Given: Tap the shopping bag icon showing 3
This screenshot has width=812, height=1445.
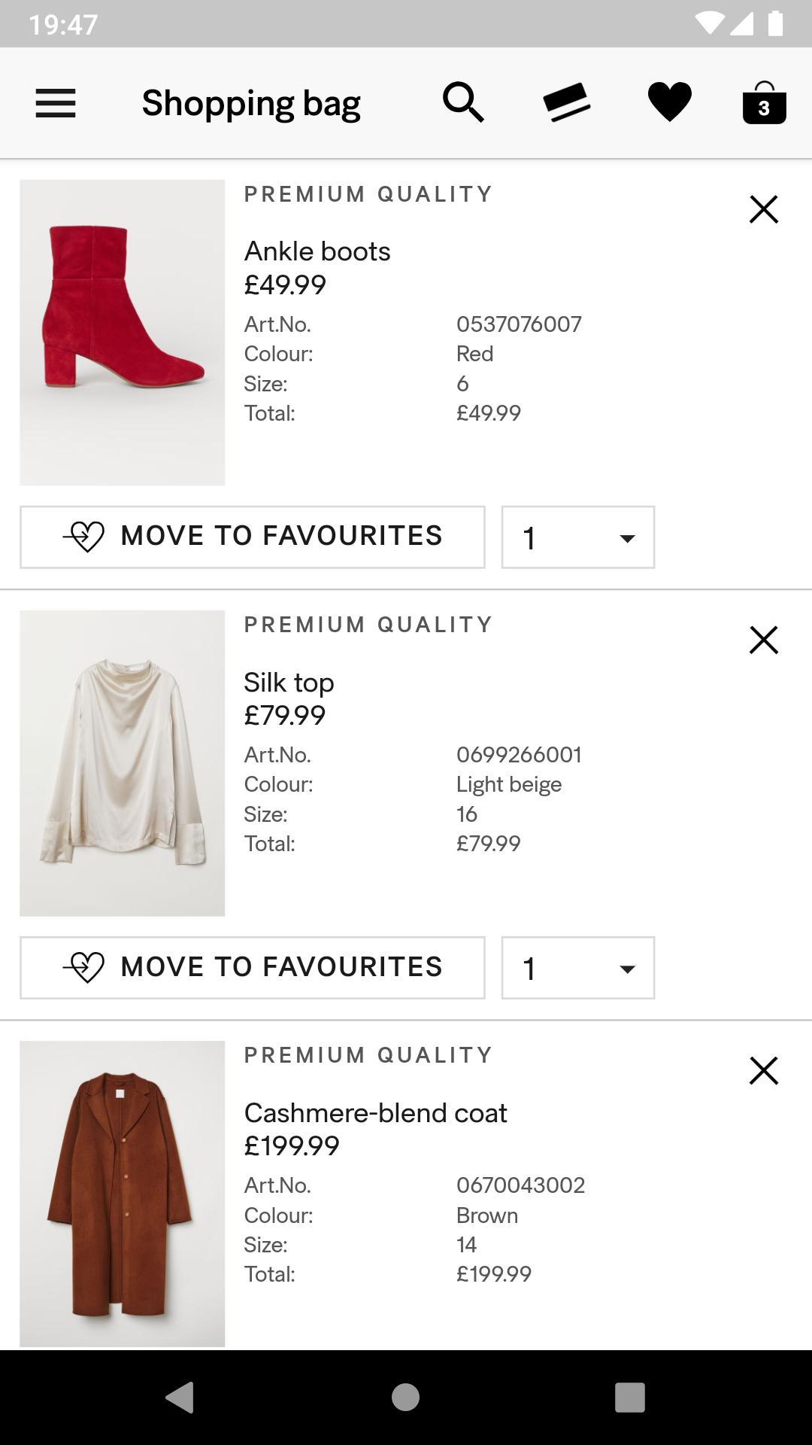Looking at the screenshot, I should point(764,103).
